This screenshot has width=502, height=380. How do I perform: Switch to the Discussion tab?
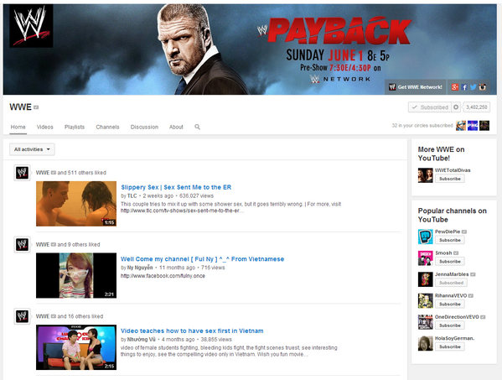pos(144,127)
